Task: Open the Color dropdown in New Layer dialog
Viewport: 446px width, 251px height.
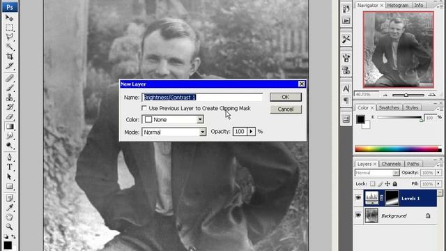Action: tap(200, 119)
